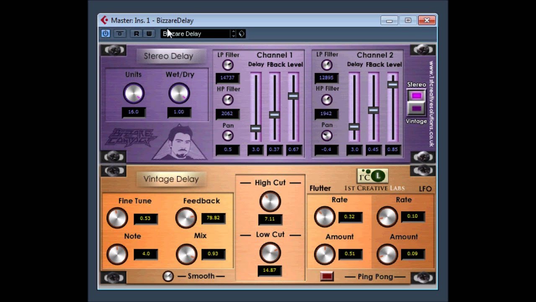Screen dimensions: 536x302
Task: Click Channel 1 HP Filter knob
Action: (x=227, y=99)
